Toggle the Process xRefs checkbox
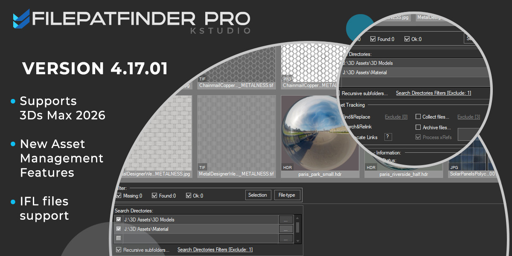Screen dimensions: 512x256 (419, 137)
